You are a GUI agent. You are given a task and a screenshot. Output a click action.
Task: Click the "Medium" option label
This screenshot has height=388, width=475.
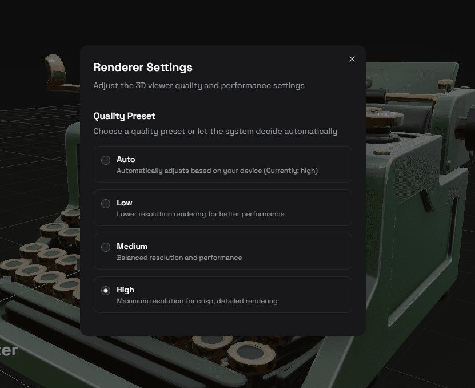tap(132, 246)
